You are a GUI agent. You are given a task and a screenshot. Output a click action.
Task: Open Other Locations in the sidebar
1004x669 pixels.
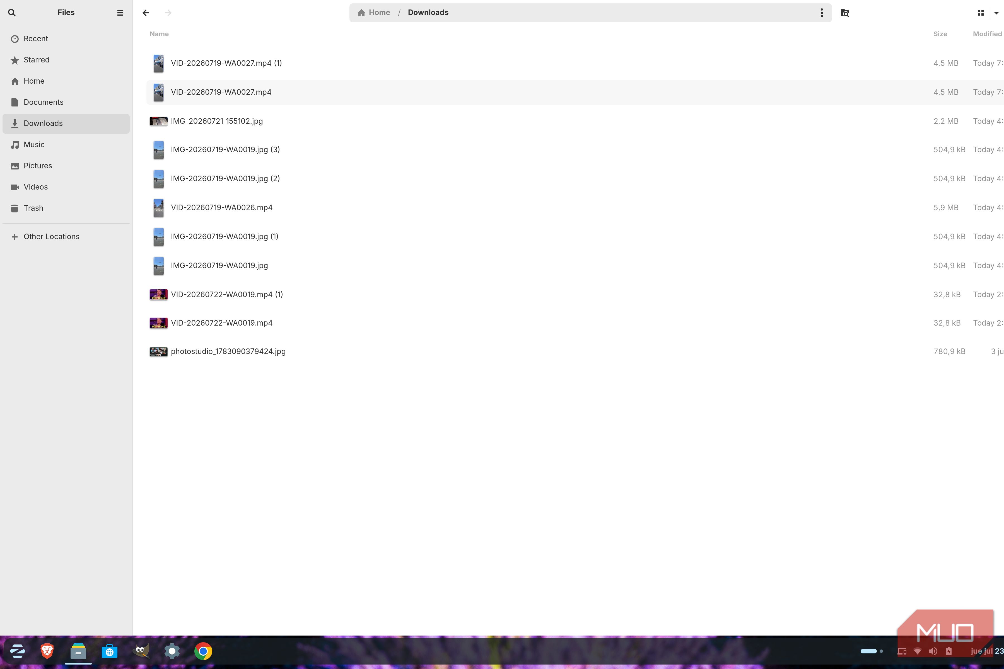tap(66, 237)
